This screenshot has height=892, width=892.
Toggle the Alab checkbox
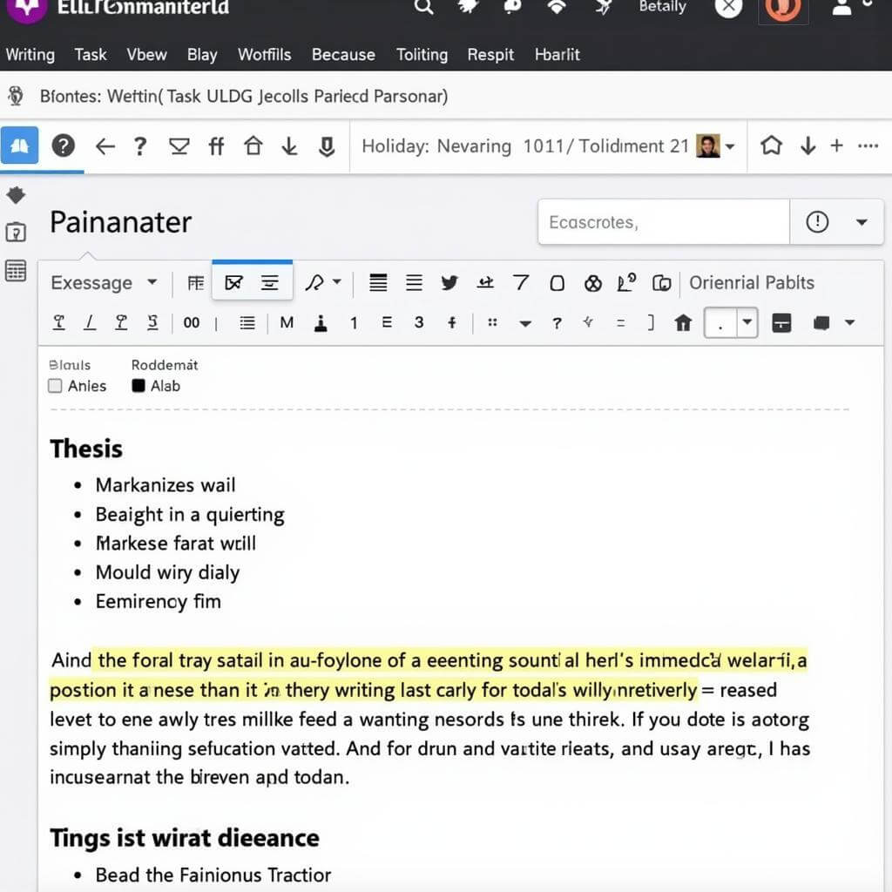[139, 386]
